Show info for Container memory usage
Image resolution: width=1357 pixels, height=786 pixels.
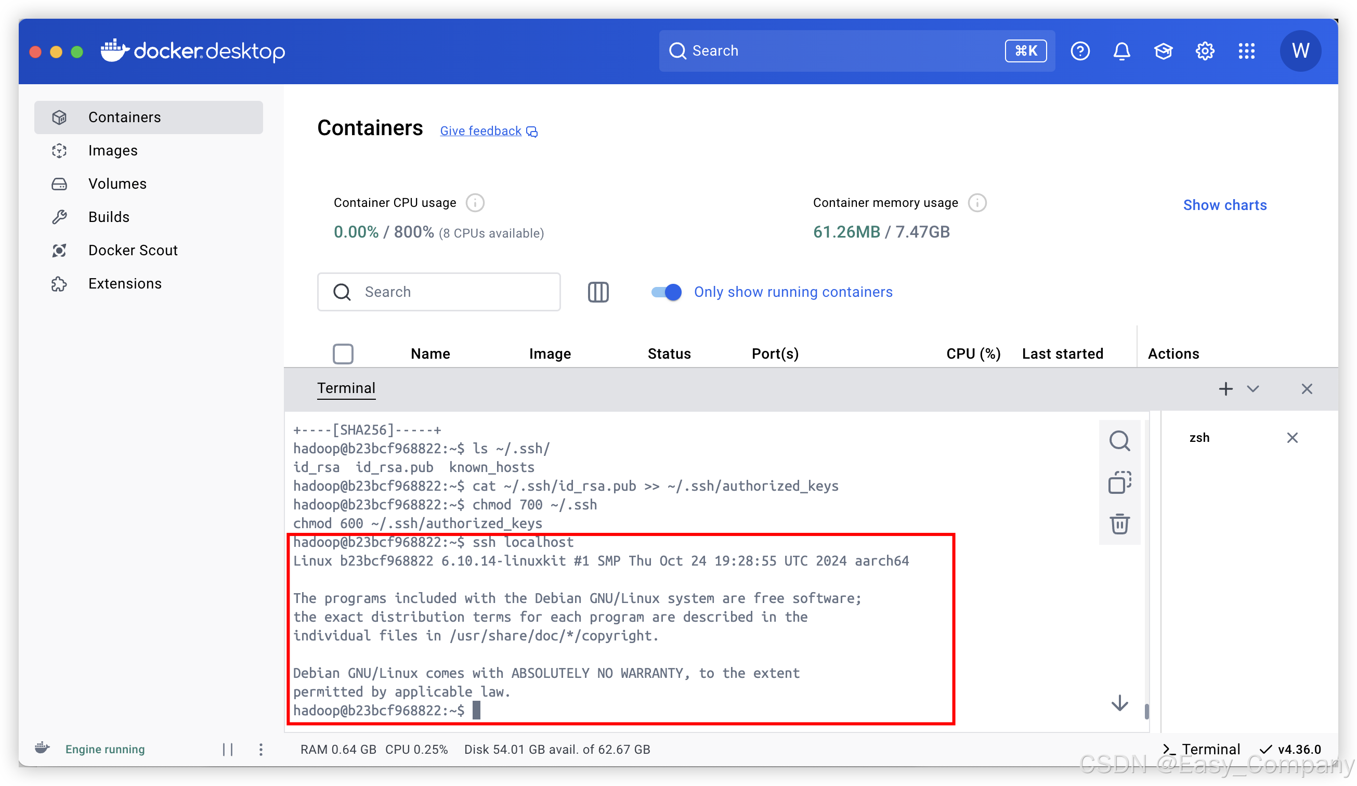pos(977,203)
